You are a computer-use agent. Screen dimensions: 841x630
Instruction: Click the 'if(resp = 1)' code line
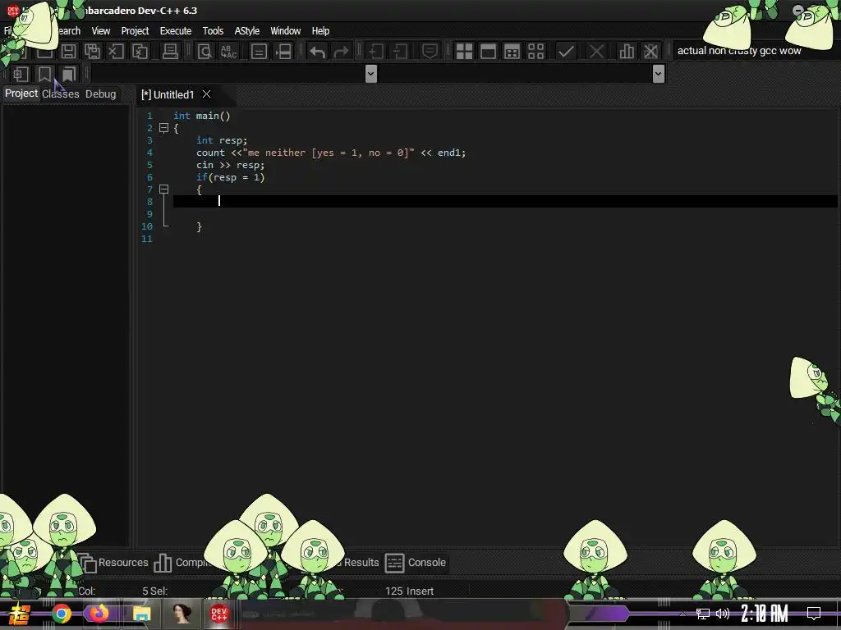(x=230, y=177)
